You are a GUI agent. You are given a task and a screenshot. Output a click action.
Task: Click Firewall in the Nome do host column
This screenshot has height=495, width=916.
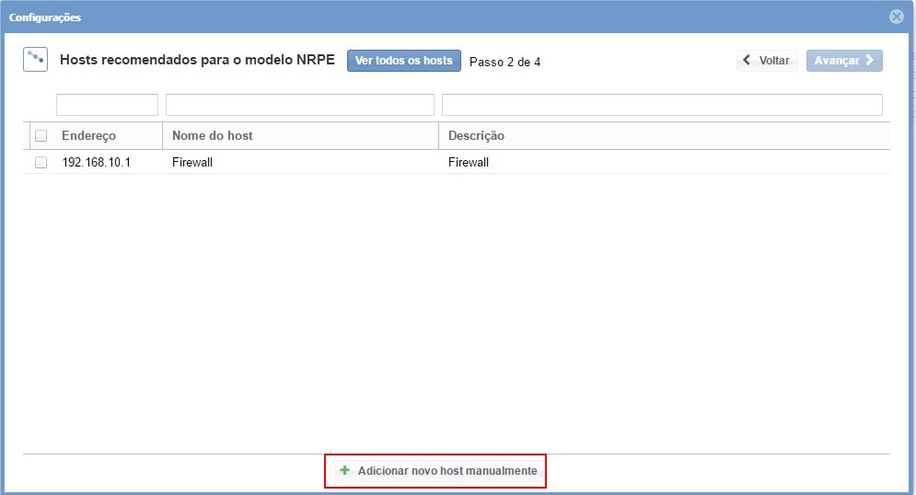(192, 163)
